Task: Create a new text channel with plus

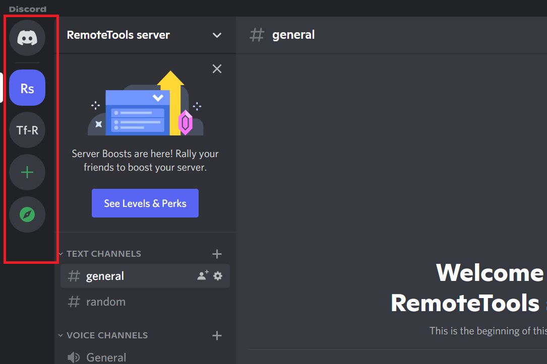Action: (217, 254)
